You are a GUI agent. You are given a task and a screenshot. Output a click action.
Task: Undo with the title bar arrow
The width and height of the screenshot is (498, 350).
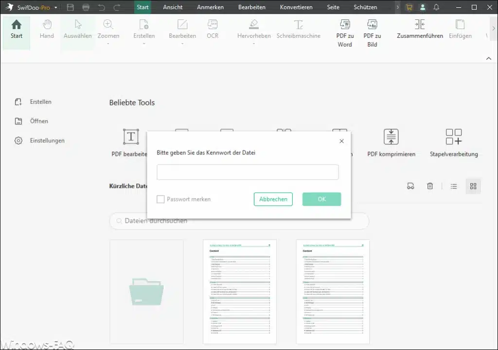[101, 7]
